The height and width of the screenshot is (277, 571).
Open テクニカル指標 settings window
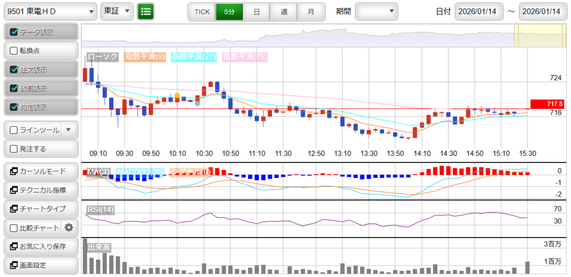tap(40, 190)
